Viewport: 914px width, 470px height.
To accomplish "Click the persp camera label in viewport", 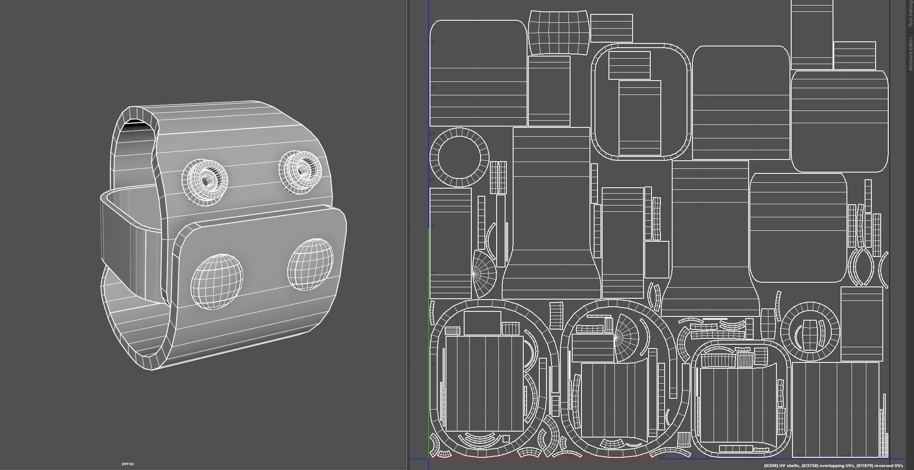I will [x=128, y=464].
